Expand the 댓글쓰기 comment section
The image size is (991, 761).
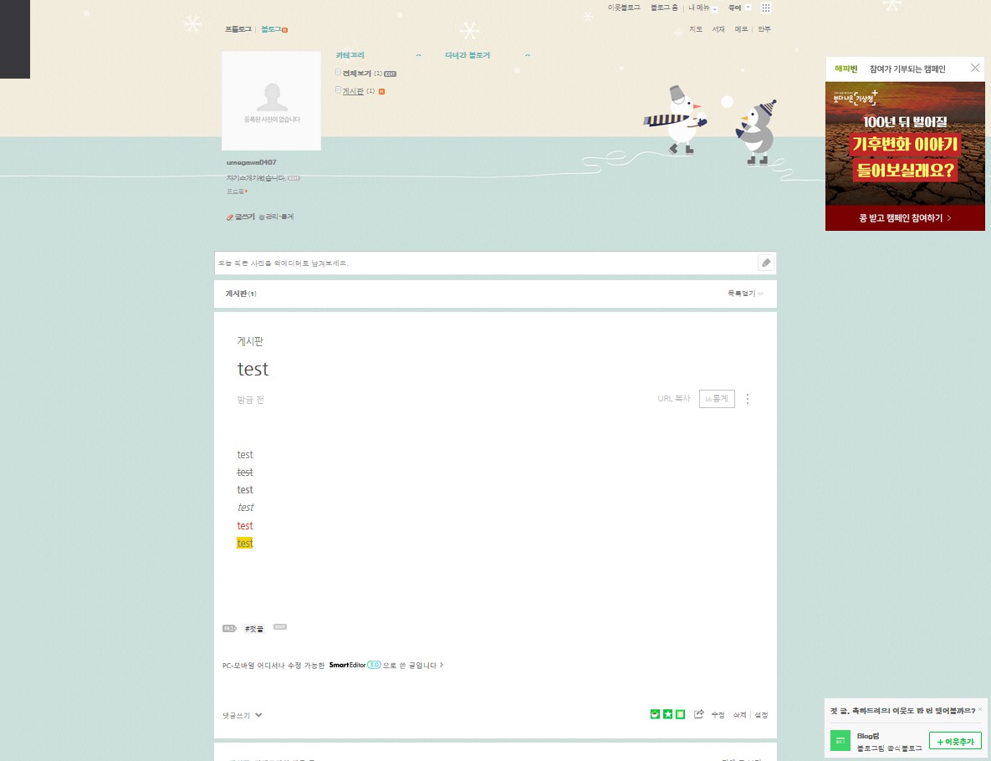point(243,715)
